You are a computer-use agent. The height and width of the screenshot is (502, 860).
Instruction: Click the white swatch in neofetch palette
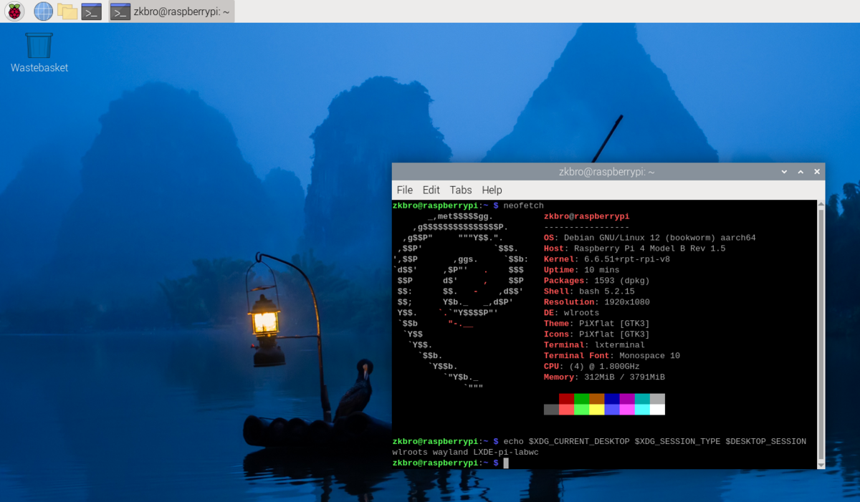click(x=657, y=410)
